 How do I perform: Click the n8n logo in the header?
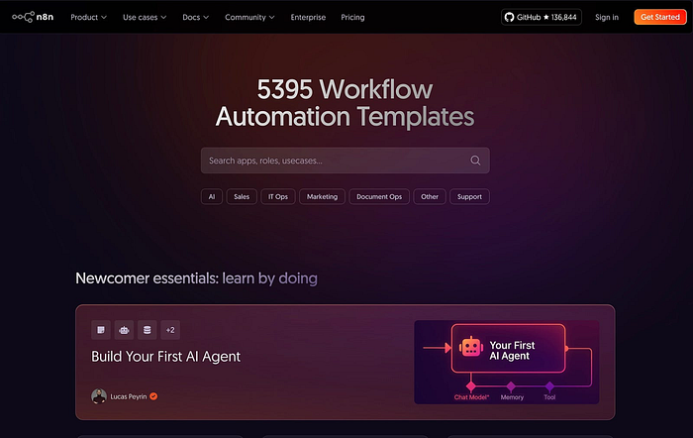33,17
